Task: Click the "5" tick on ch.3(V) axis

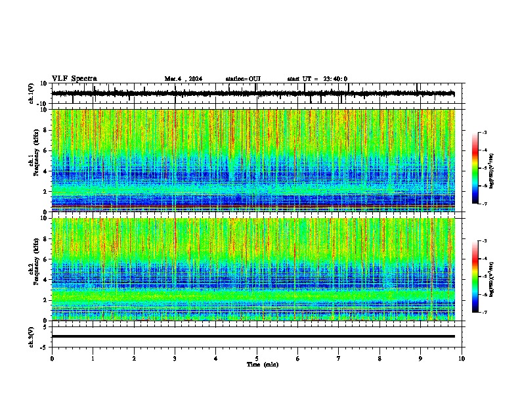Action: tap(46, 327)
